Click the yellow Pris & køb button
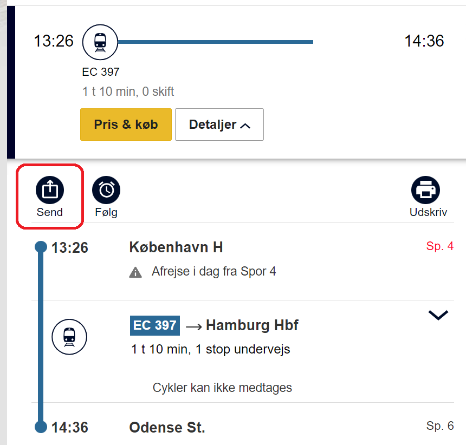466x445 pixels. click(x=125, y=124)
